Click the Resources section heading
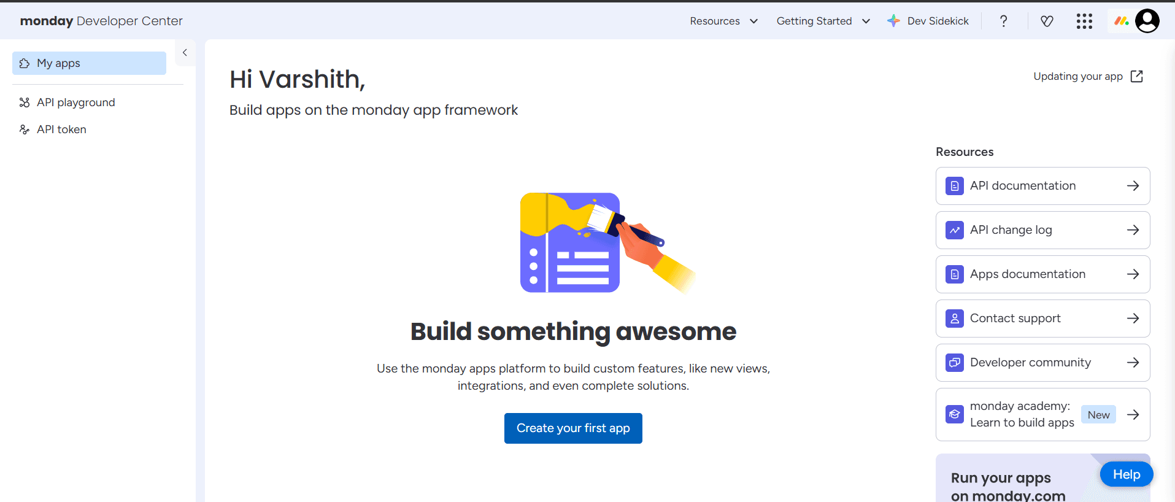Screen dimensions: 1175x502 pos(965,152)
